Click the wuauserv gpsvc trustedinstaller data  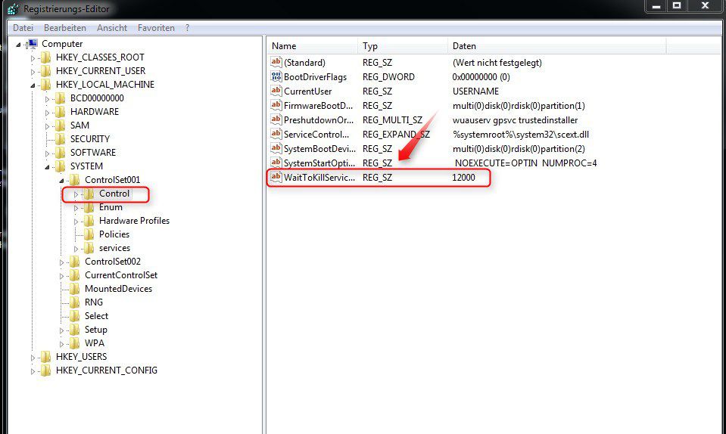point(516,119)
